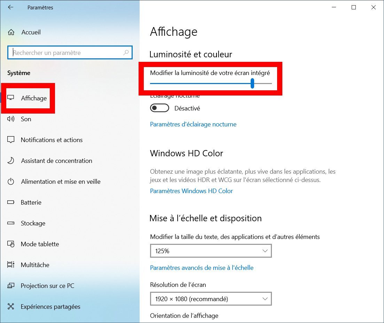This screenshot has height=323, width=384.
Task: Open the Accueil home icon
Action: point(11,32)
